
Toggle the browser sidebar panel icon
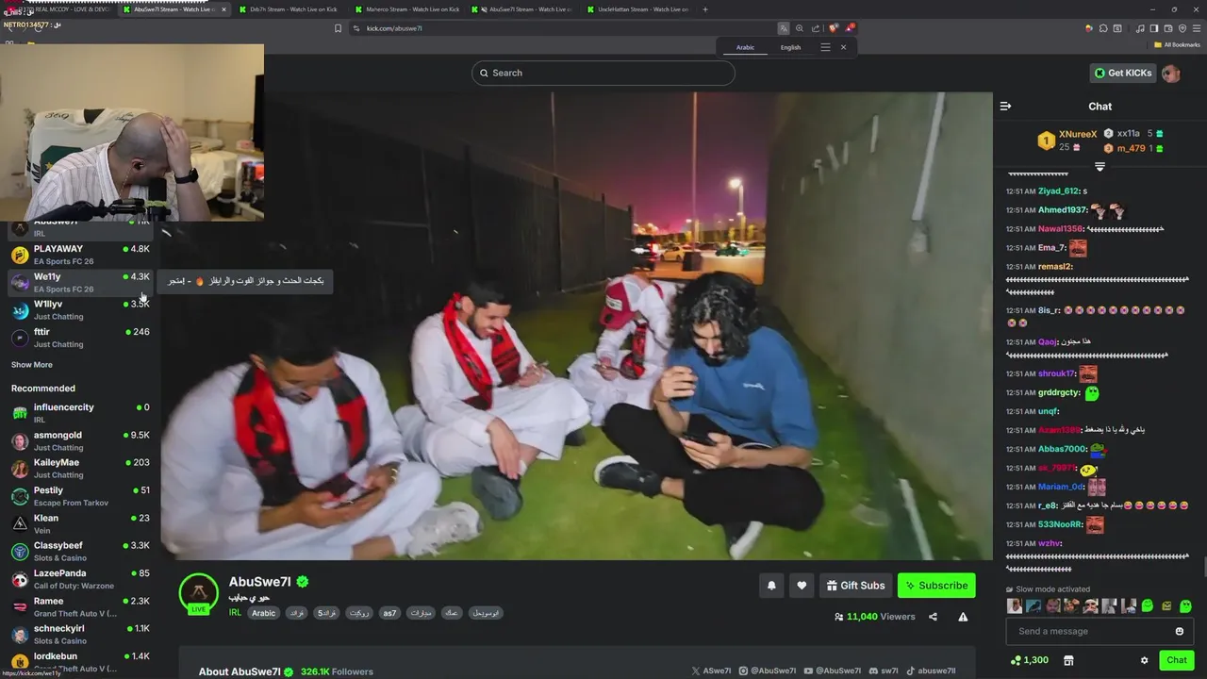click(1153, 28)
